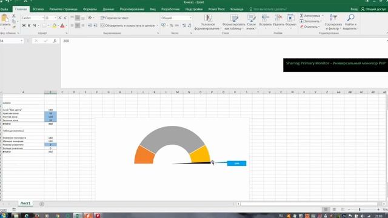The image size is (388, 218).
Task: Toggle the middle vertical align button
Action: tap(78, 18)
